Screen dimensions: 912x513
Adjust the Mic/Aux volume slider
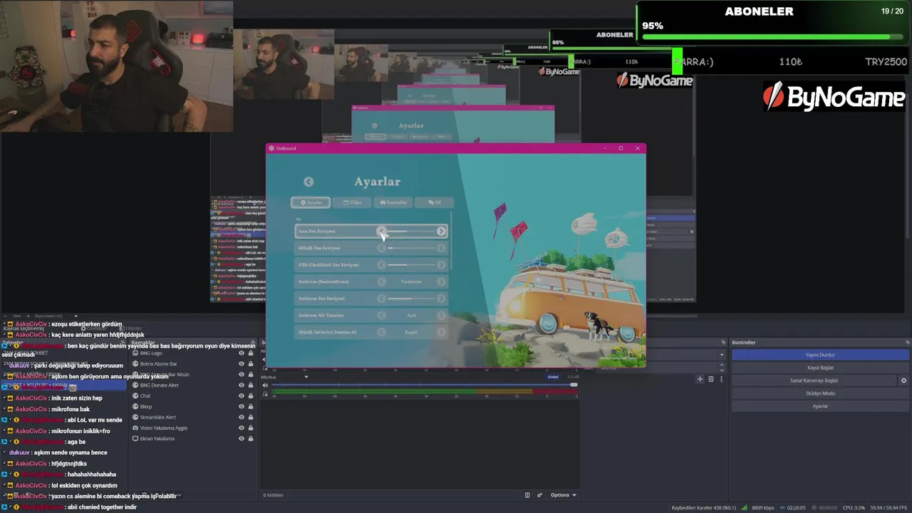coord(425,385)
